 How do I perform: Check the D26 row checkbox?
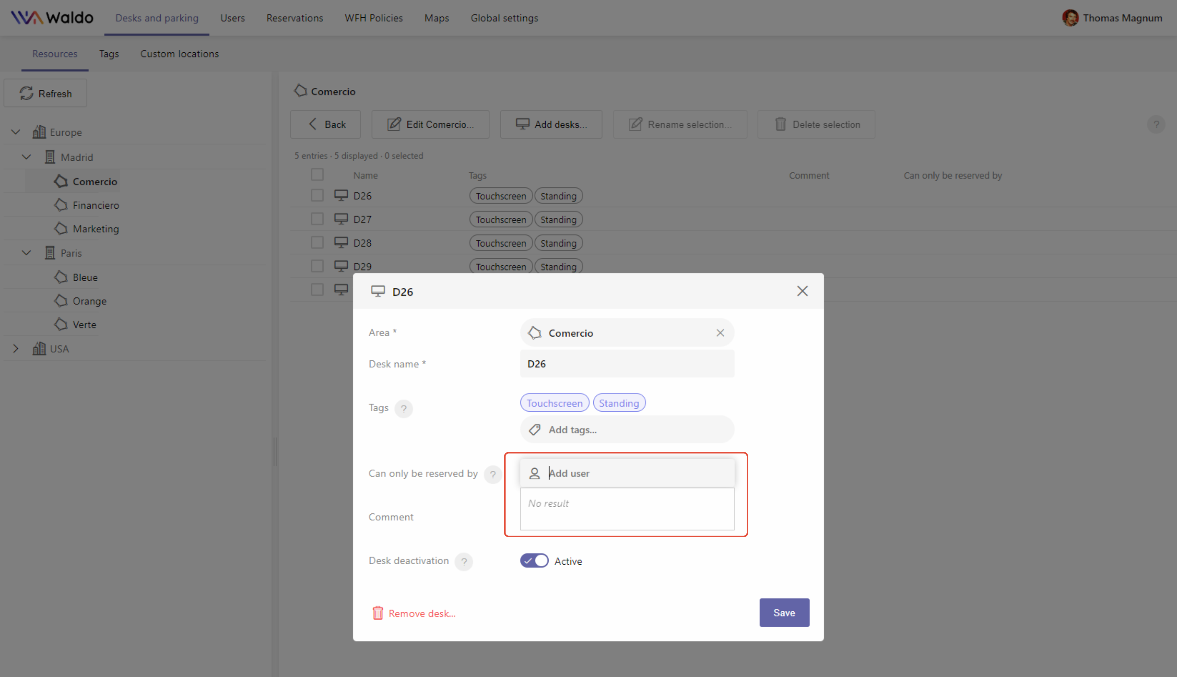[317, 195]
